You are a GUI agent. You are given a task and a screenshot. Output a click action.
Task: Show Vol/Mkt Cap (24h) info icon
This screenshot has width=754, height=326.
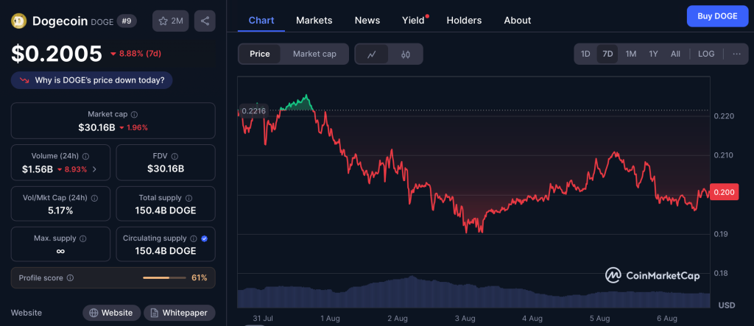94,198
